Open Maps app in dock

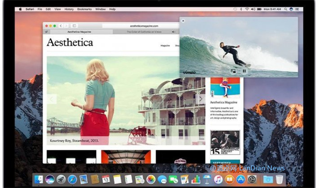pyautogui.click(x=140, y=179)
